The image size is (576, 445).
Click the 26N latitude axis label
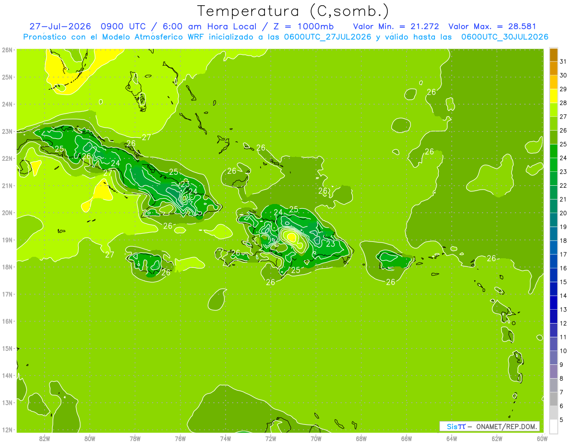point(7,50)
